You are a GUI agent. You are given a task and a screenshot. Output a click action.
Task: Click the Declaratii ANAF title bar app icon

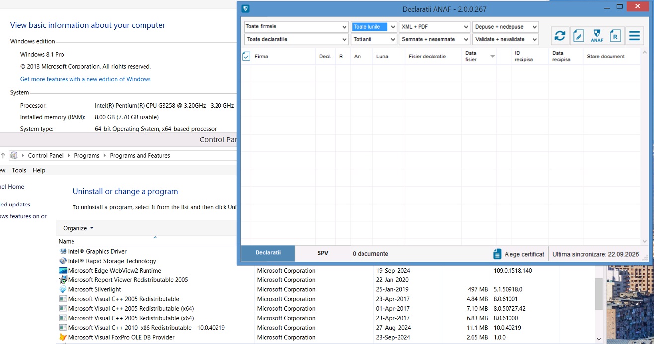tap(245, 8)
